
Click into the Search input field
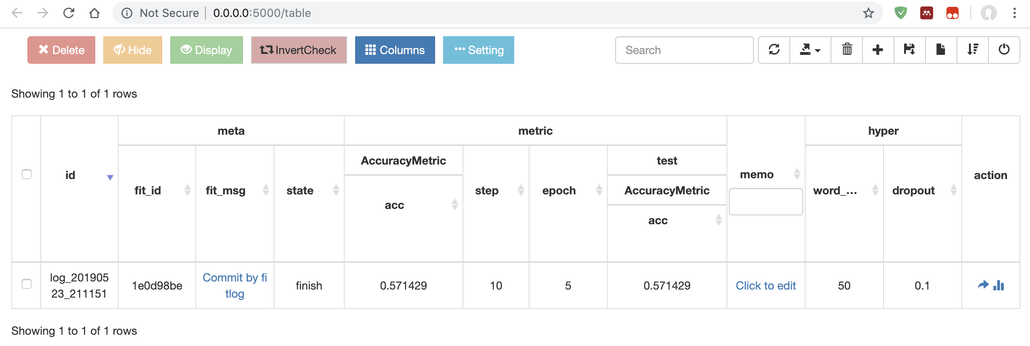pos(684,50)
